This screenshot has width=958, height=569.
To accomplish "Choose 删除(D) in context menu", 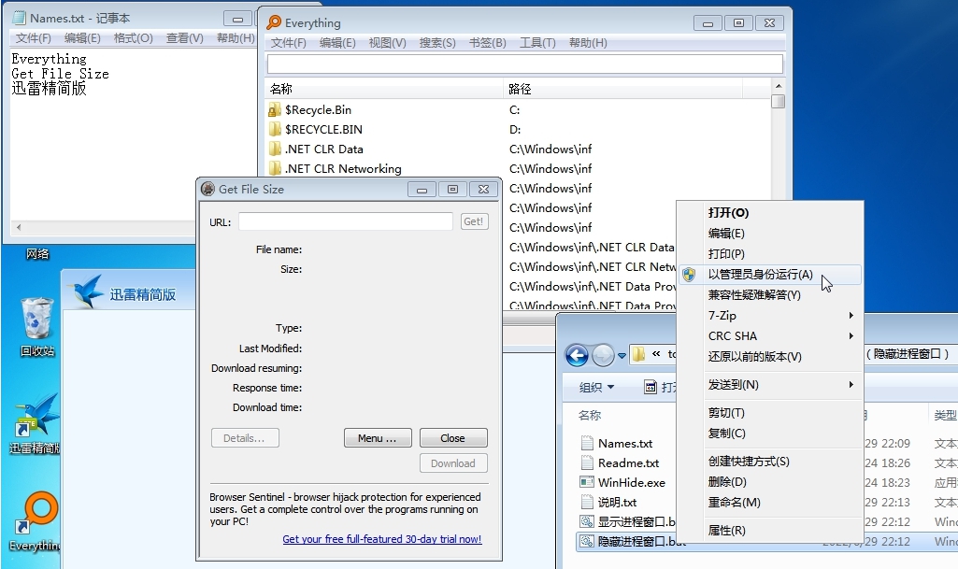I will [771, 482].
